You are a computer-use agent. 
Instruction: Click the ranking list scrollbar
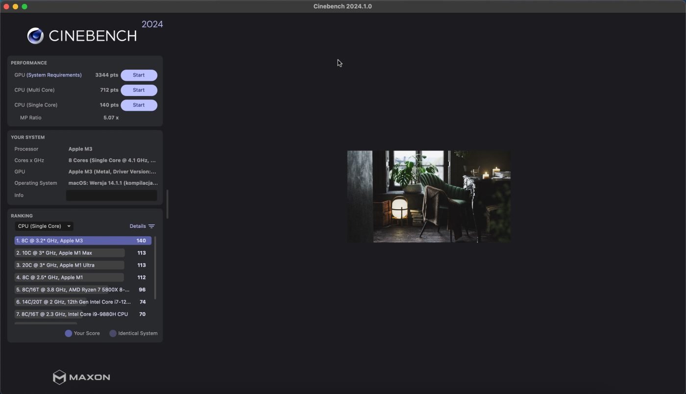click(155, 268)
